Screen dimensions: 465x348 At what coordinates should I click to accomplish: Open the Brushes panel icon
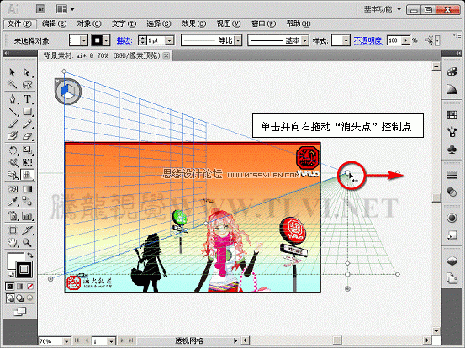tap(452, 132)
